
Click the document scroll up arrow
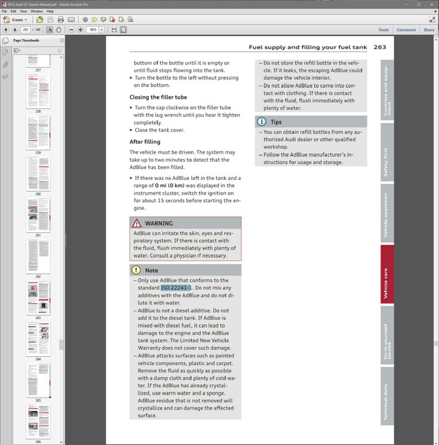(x=436, y=40)
